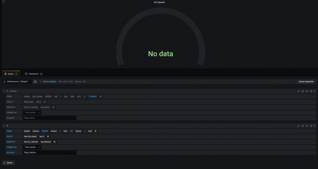Rename query A via its letter label

7,91
